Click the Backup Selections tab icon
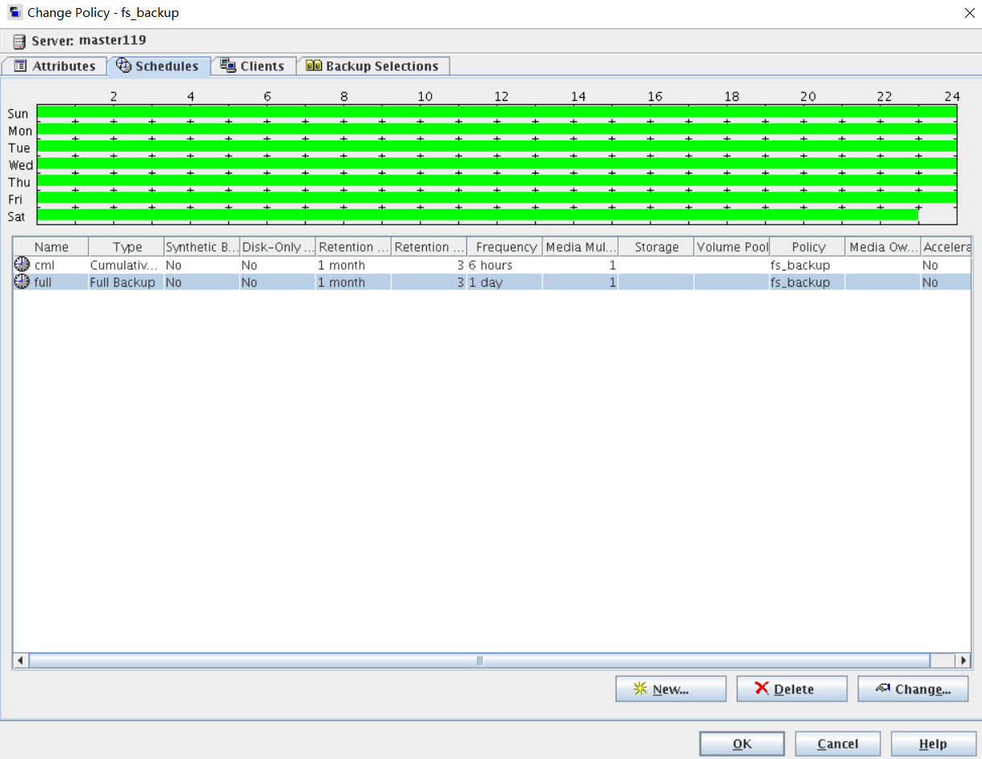 click(x=314, y=66)
